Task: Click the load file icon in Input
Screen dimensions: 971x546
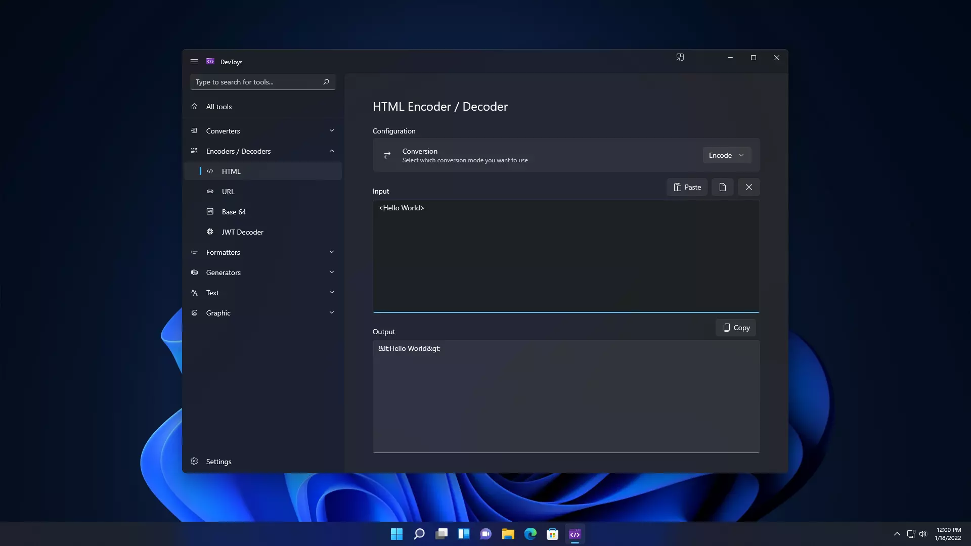Action: pyautogui.click(x=722, y=187)
